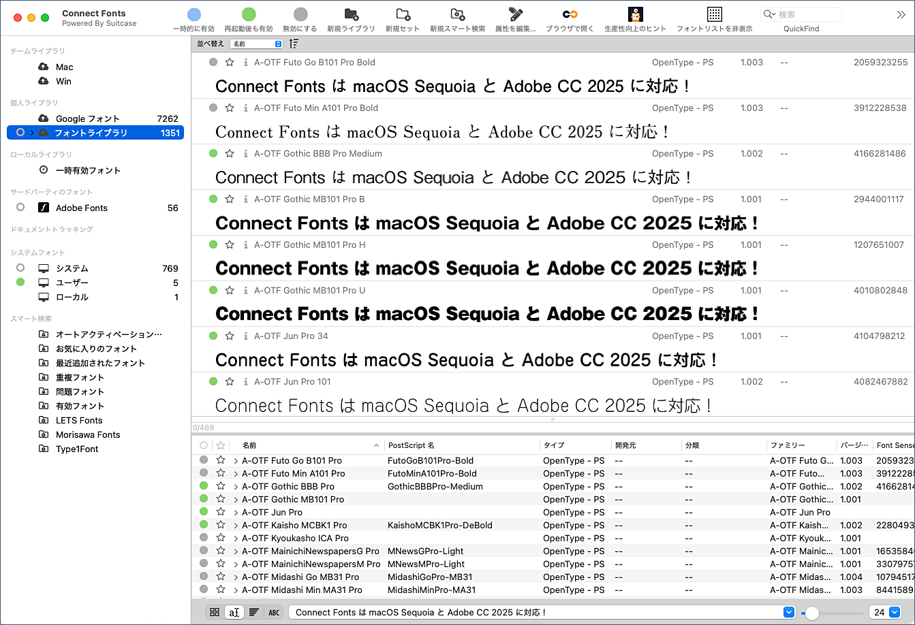This screenshot has width=915, height=625.
Task: Toggle activation circle for システム fonts
Action: pyautogui.click(x=20, y=268)
